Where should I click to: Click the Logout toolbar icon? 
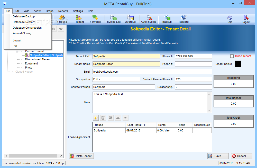pos(246,19)
